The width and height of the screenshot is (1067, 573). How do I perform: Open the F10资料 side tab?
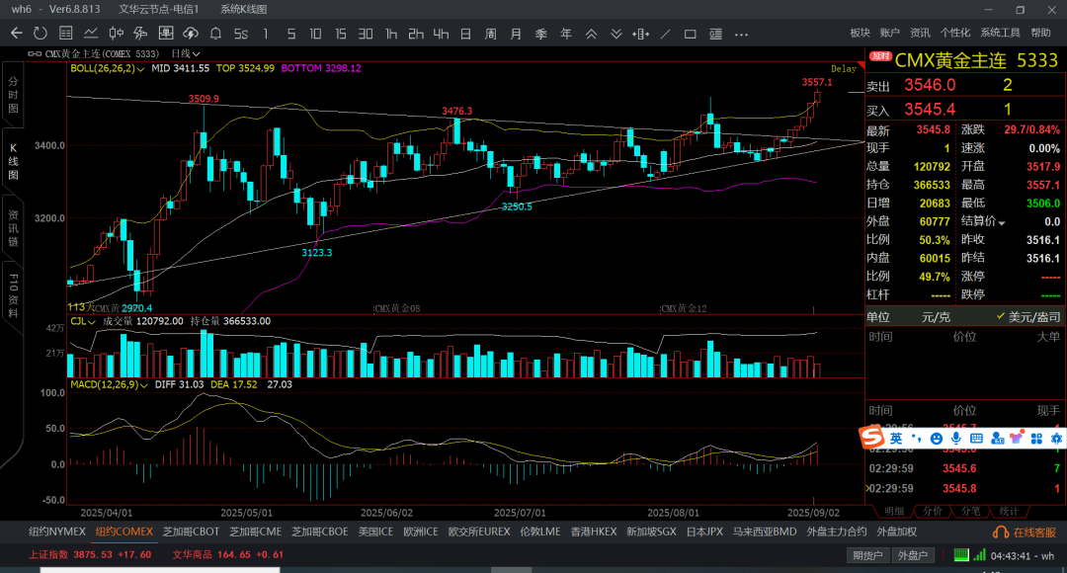tap(13, 296)
